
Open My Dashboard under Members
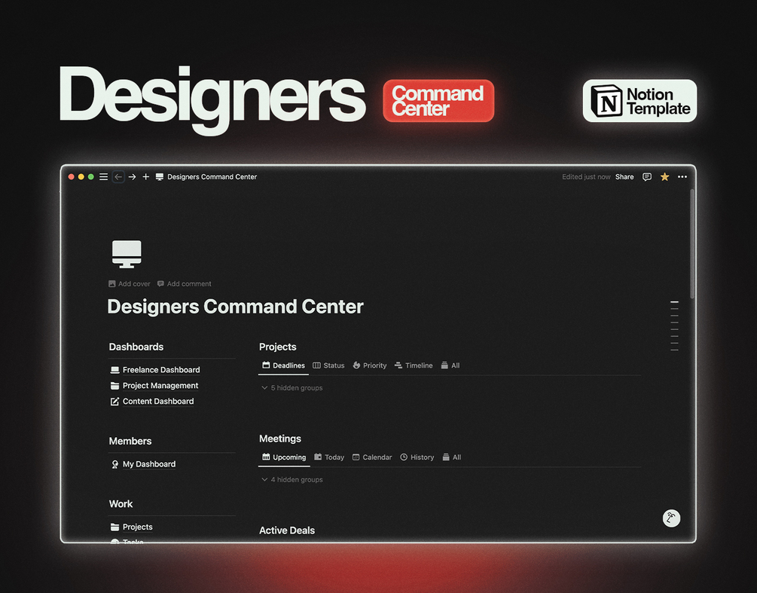pos(149,464)
